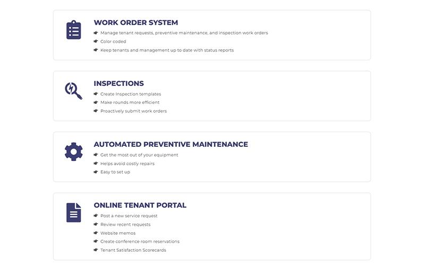Click 'Proactively submit work orders' text
Image resolution: width=425 pixels, height=265 pixels.
[133, 111]
